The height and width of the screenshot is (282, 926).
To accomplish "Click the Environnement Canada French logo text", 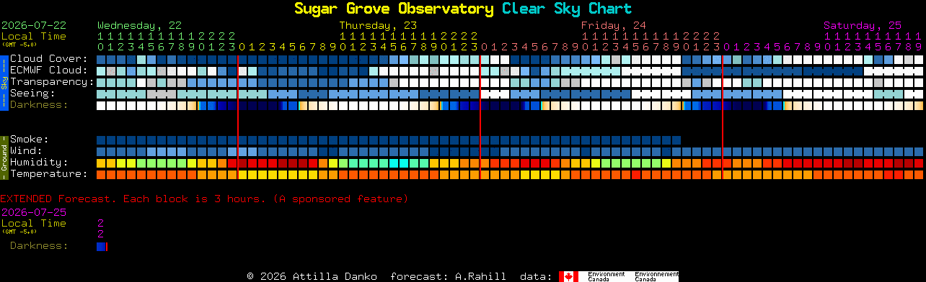I will [656, 276].
